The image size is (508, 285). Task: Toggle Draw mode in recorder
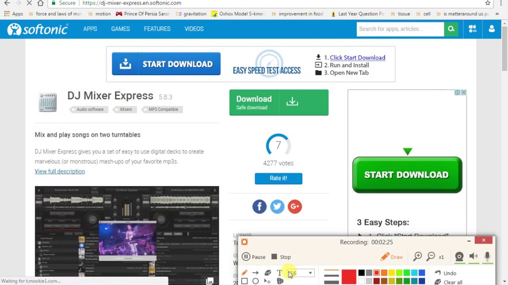tap(391, 257)
